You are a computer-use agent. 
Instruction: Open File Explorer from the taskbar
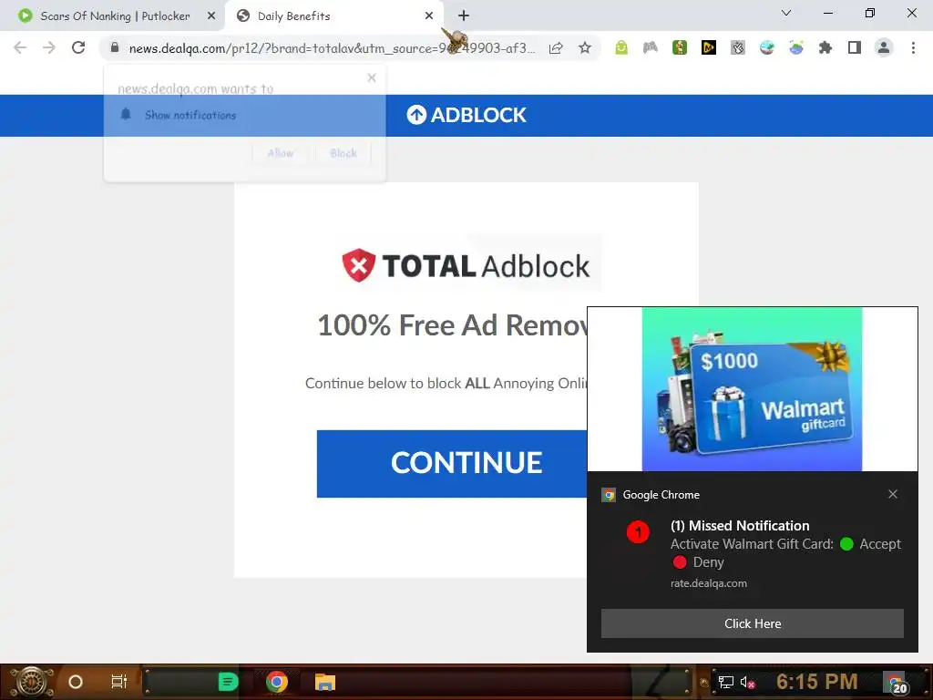coord(325,682)
